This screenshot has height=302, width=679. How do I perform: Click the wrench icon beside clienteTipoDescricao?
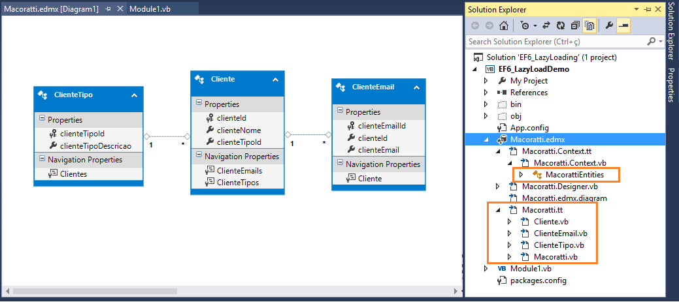click(x=54, y=146)
